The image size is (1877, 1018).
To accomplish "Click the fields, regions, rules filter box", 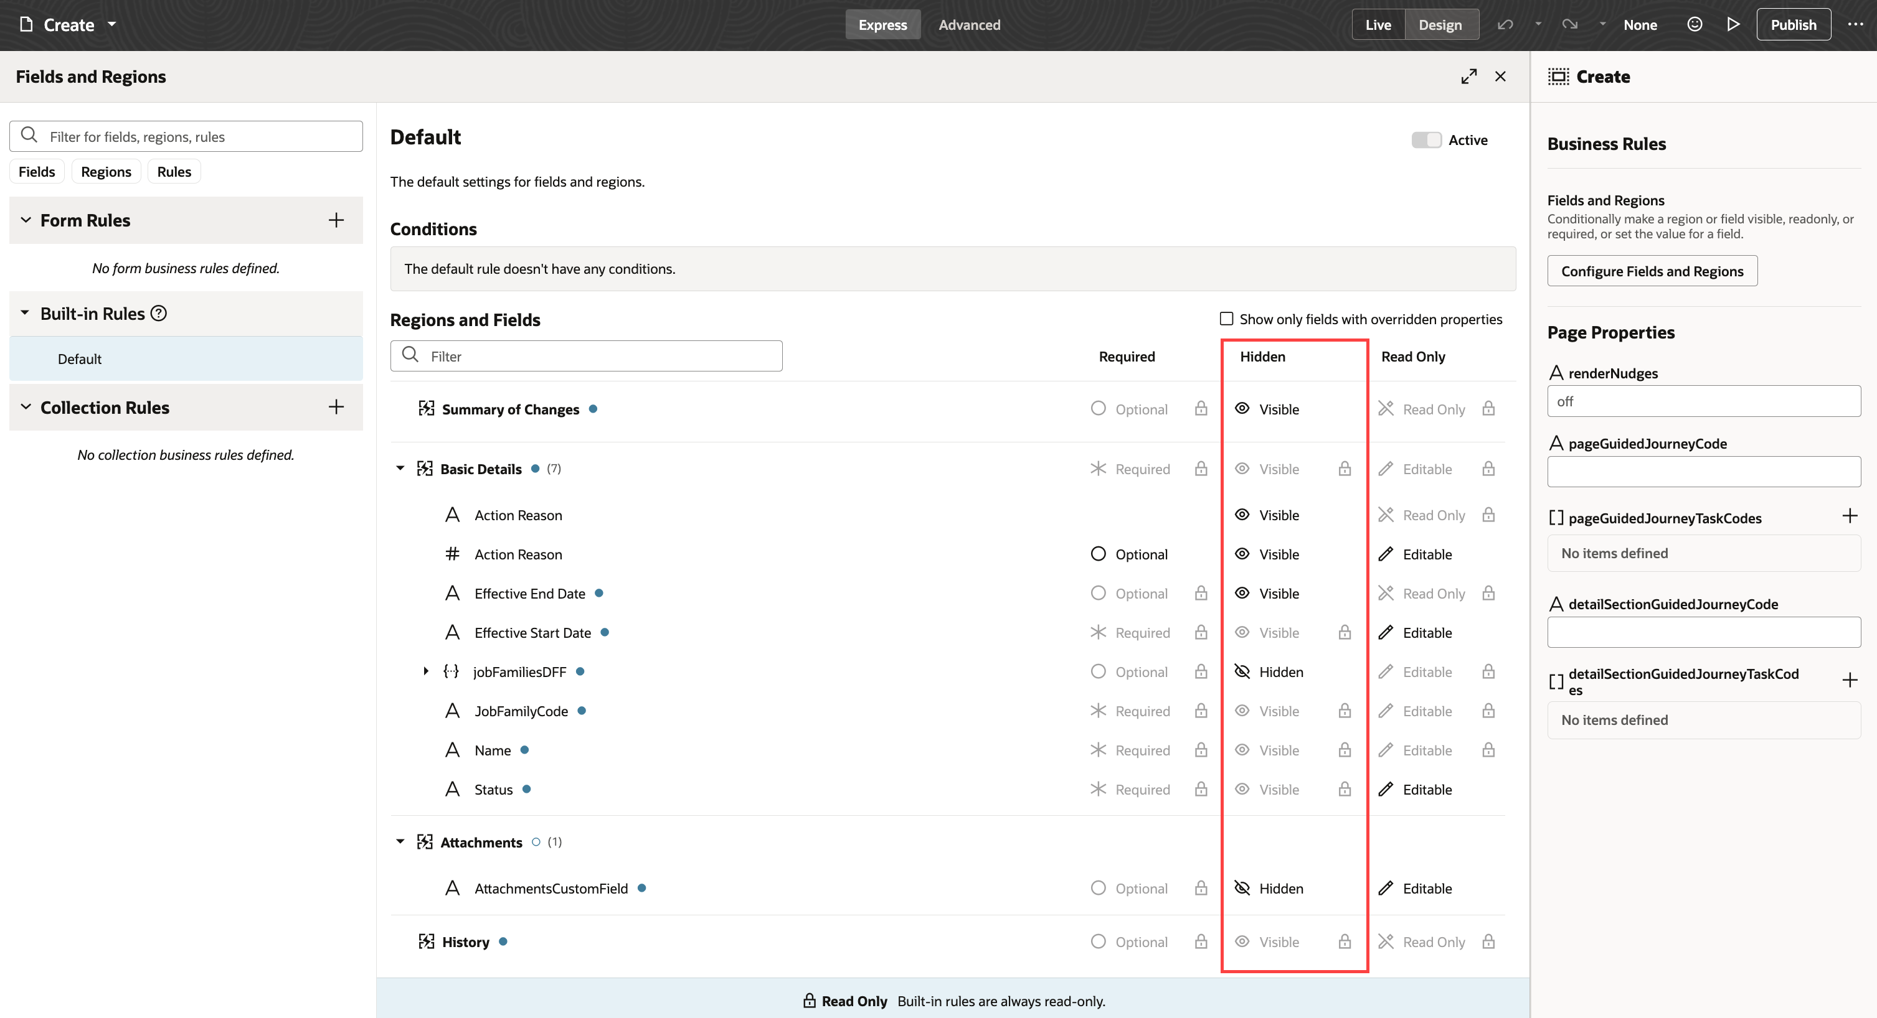I will pos(186,136).
